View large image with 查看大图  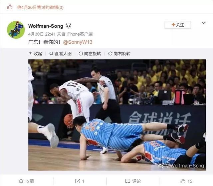pyautogui.click(x=61, y=54)
